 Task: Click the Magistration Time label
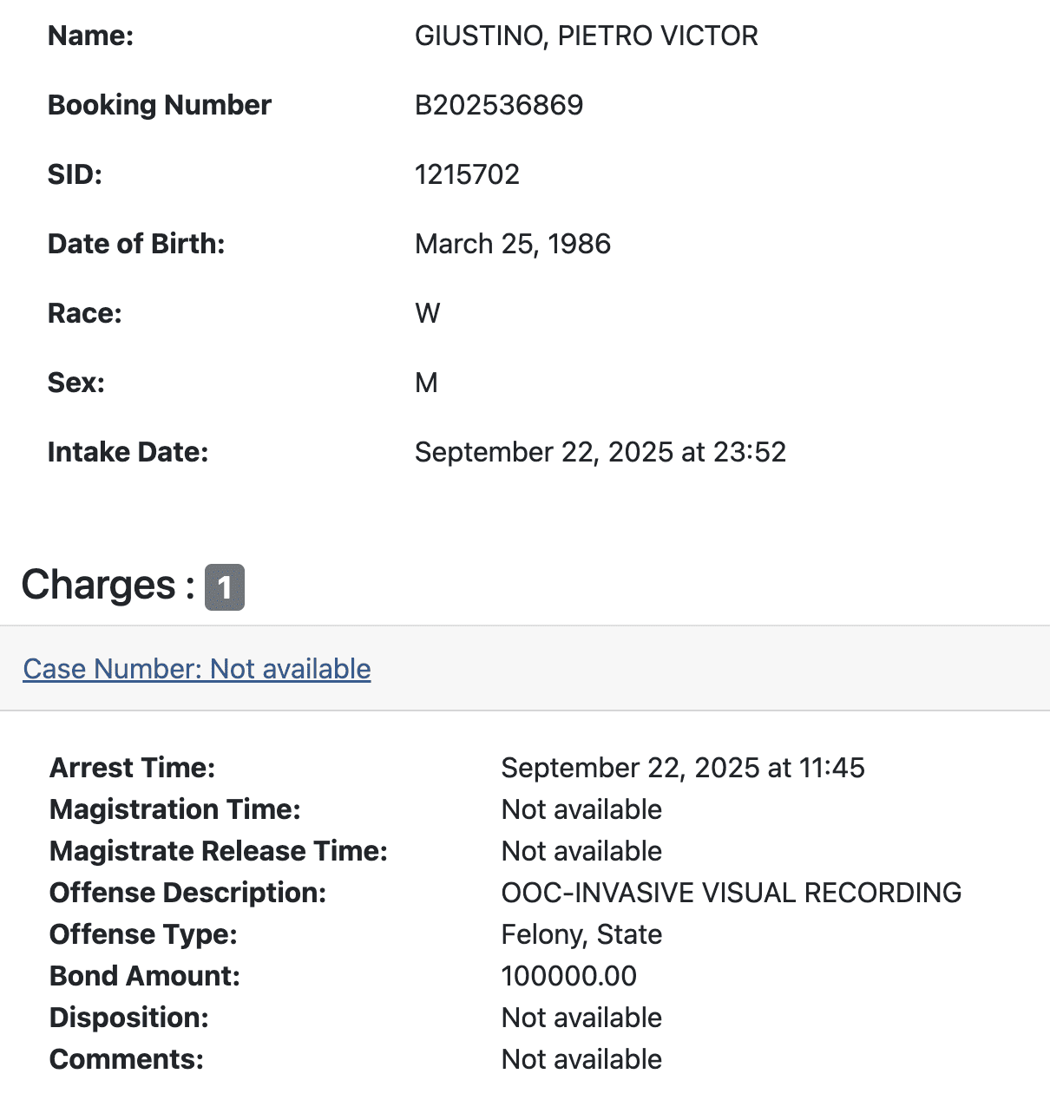[175, 809]
